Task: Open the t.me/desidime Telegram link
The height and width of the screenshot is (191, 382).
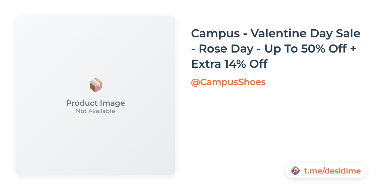Action: pyautogui.click(x=332, y=171)
